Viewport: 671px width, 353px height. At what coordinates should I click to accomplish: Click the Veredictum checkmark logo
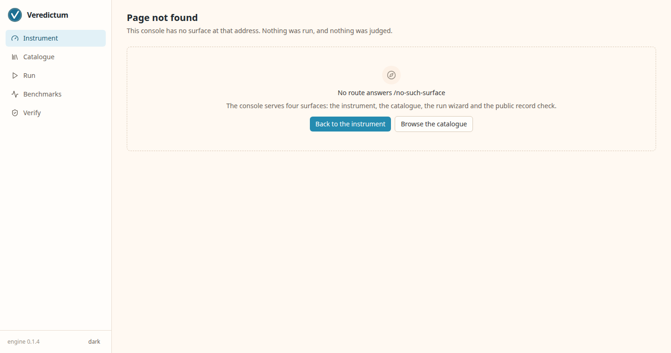pos(15,15)
